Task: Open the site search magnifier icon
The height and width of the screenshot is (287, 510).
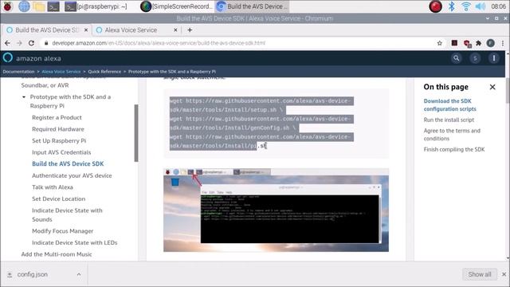Action: point(457,58)
